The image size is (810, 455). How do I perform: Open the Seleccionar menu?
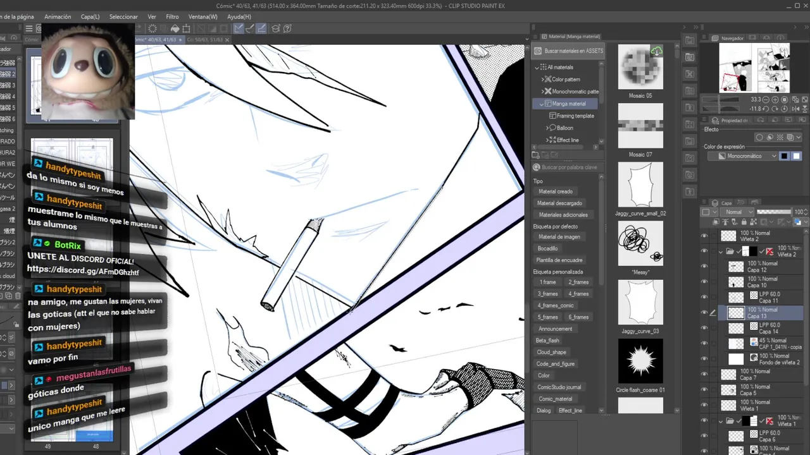tap(123, 16)
